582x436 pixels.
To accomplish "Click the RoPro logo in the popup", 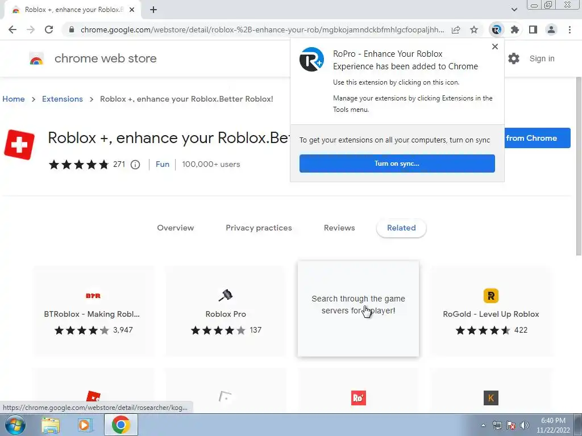I will [312, 59].
